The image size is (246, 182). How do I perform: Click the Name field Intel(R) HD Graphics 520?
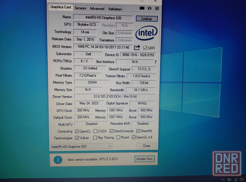[103, 18]
